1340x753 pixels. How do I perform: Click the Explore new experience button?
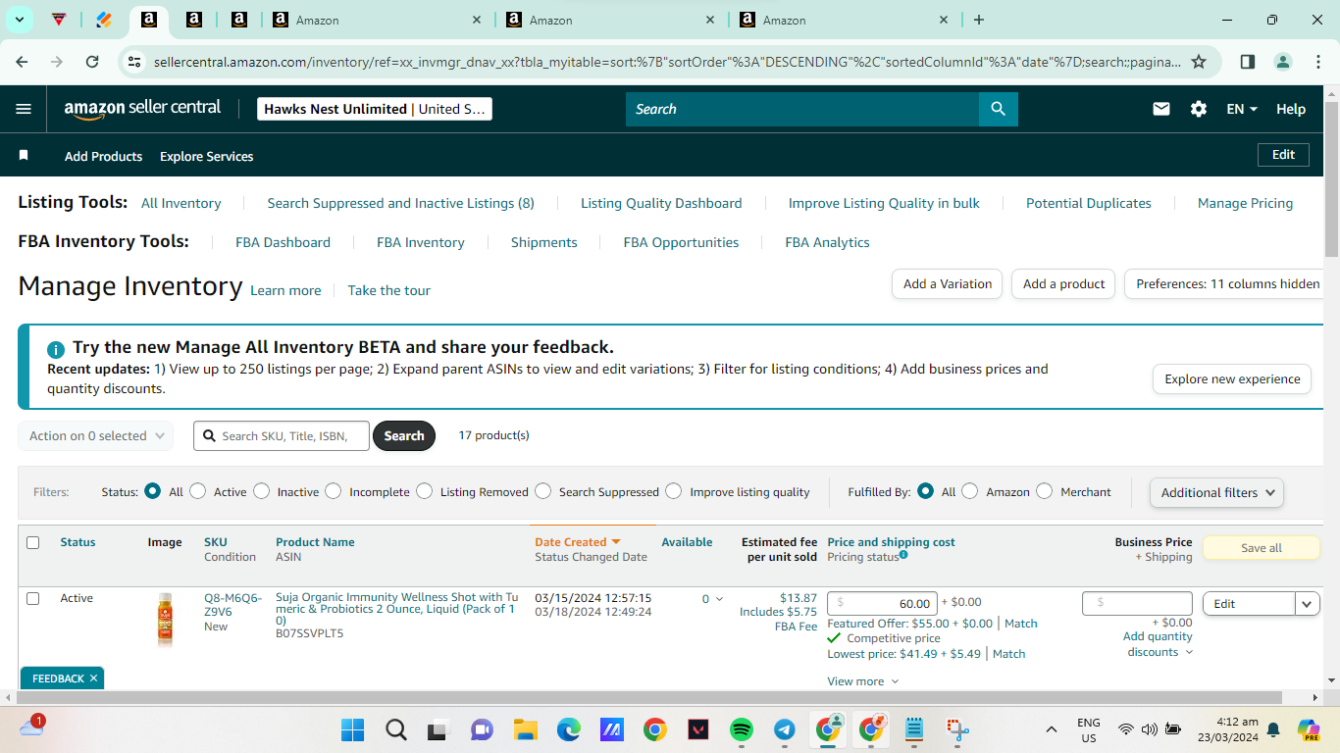pos(1232,379)
